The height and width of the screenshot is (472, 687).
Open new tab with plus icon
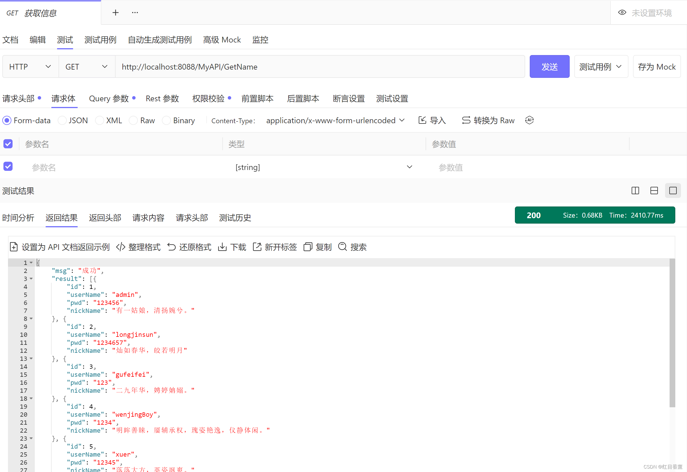point(115,13)
